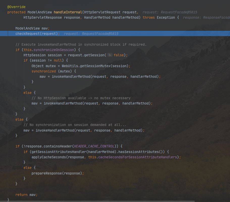Click invokeHandlerMethod inside the synchronized block

pos(71,77)
